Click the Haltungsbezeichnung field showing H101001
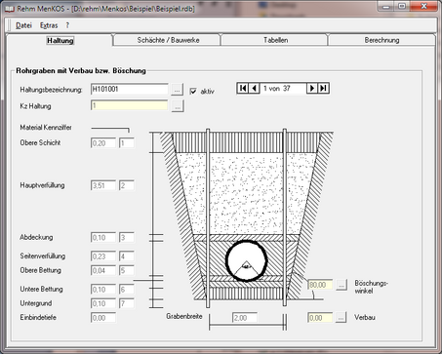The image size is (442, 354). click(x=130, y=89)
